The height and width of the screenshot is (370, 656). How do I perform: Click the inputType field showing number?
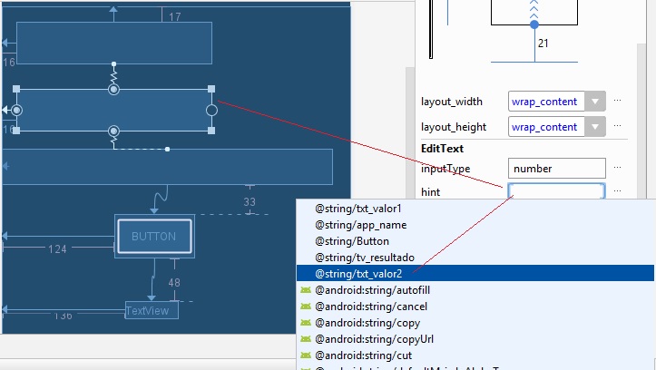[556, 168]
